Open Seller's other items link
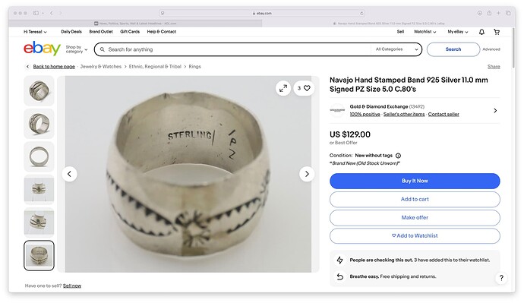This screenshot has height=303, width=524. tap(404, 114)
